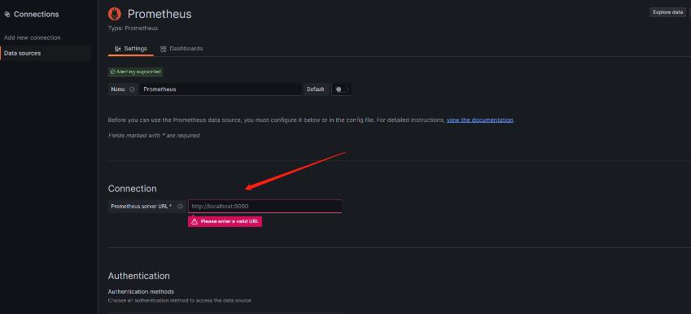Click the Dashboards tab grid icon
691x314 pixels.
[x=164, y=49]
